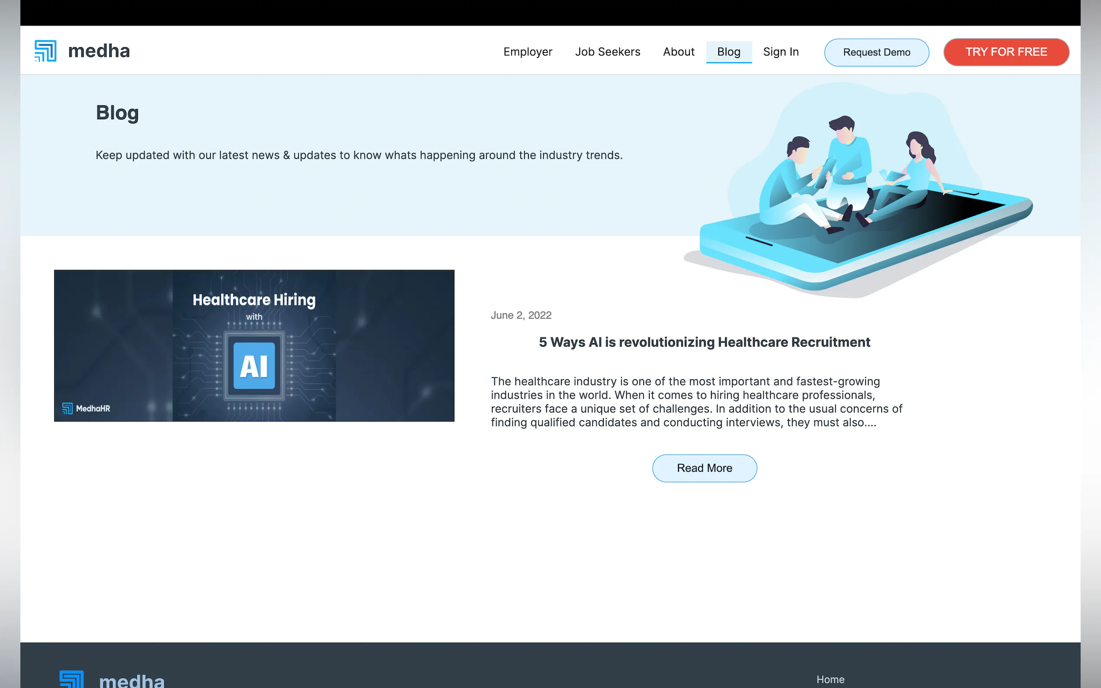Open the 5 Ways AI article title
This screenshot has height=688, width=1101.
704,342
